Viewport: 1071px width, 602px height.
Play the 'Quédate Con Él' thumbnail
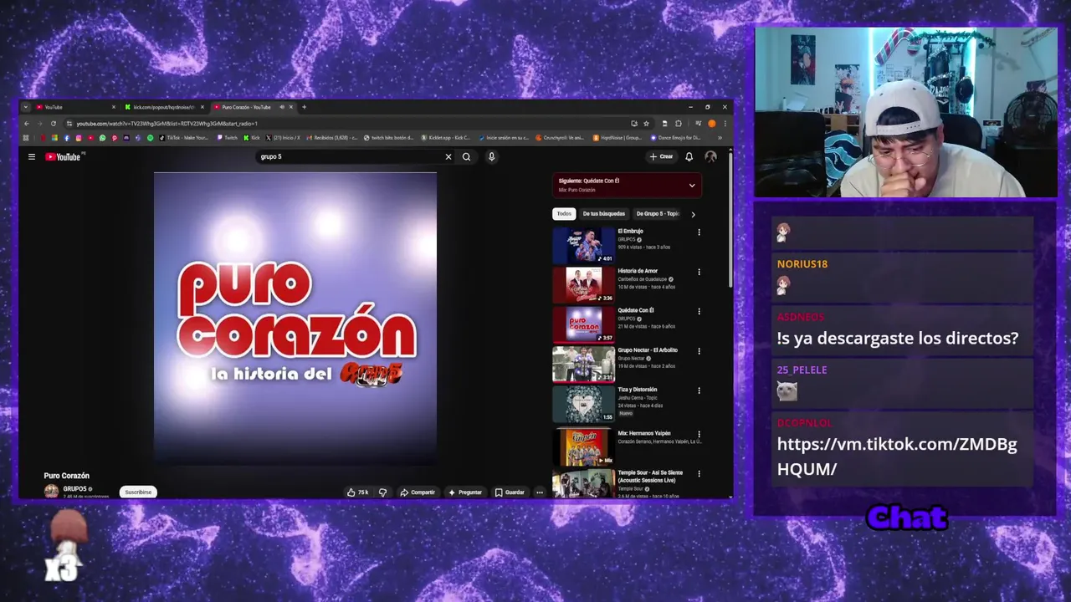(x=583, y=324)
